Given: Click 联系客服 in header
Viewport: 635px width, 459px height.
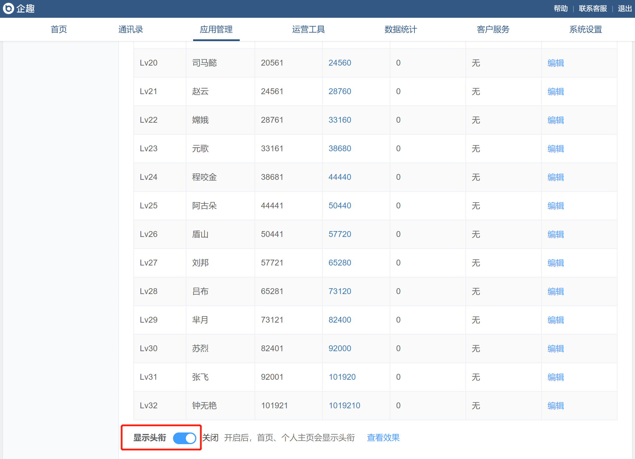Looking at the screenshot, I should click(593, 8).
